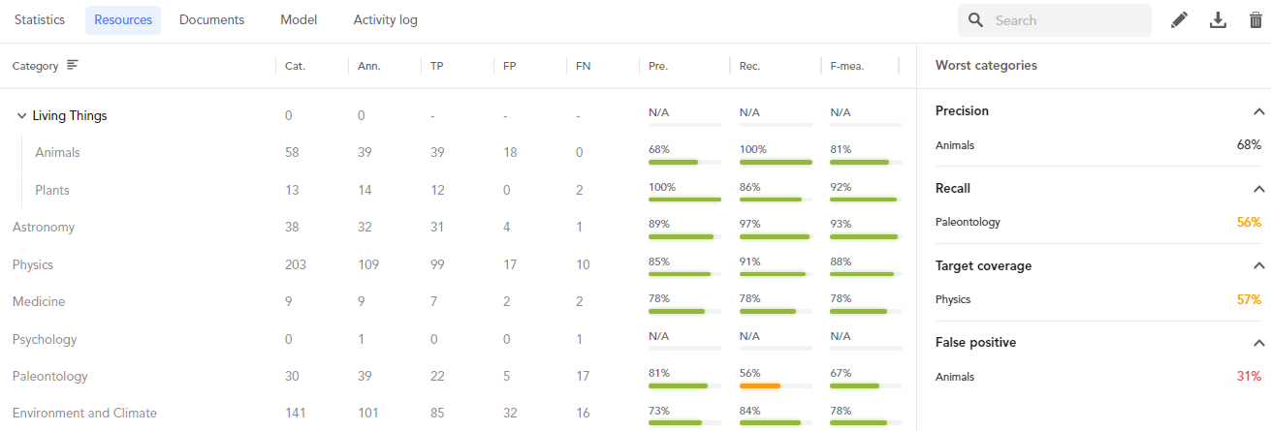Image resolution: width=1271 pixels, height=431 pixels.
Task: Click the trash delete icon
Action: coord(1255,20)
